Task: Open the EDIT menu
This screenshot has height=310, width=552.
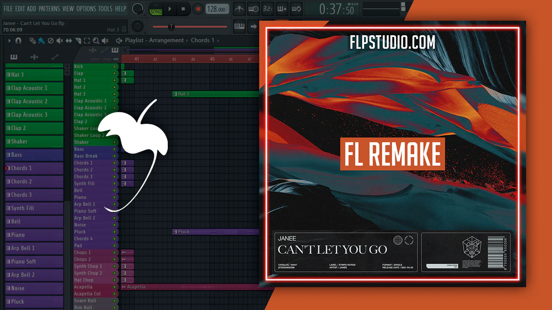Action: point(20,9)
